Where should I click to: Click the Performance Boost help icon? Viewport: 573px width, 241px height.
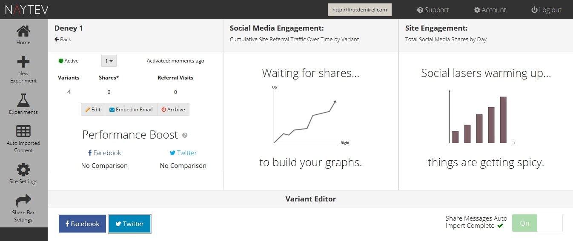click(185, 135)
